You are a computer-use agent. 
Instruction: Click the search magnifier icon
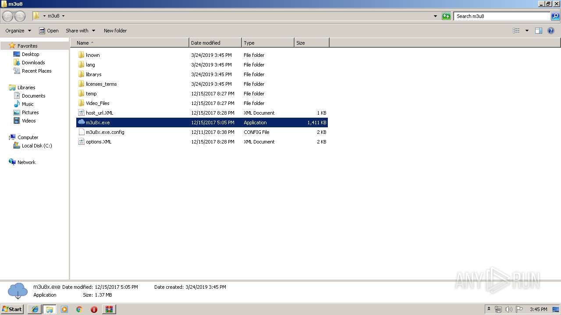point(555,16)
